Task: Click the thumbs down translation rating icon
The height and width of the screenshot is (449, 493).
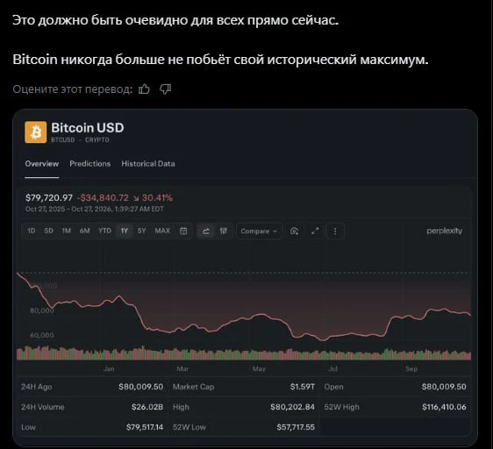Action: click(166, 89)
